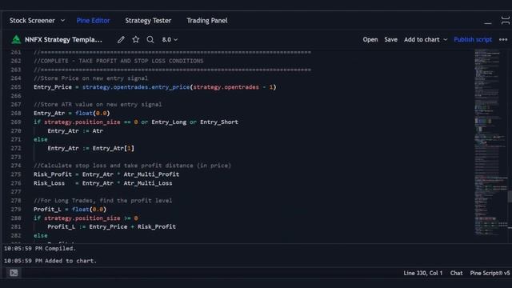Screen dimensions: 512x288
Task: Switch to the Strategy Tester tab
Action: point(148,21)
